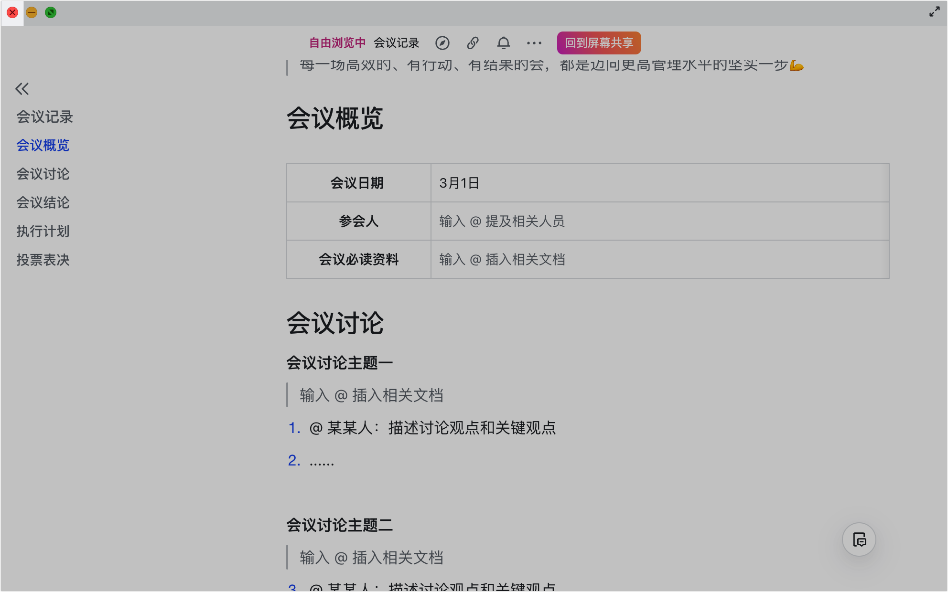Screen dimensions: 948x592
Task: Jump to 会议记录 in outline
Action: (x=44, y=117)
